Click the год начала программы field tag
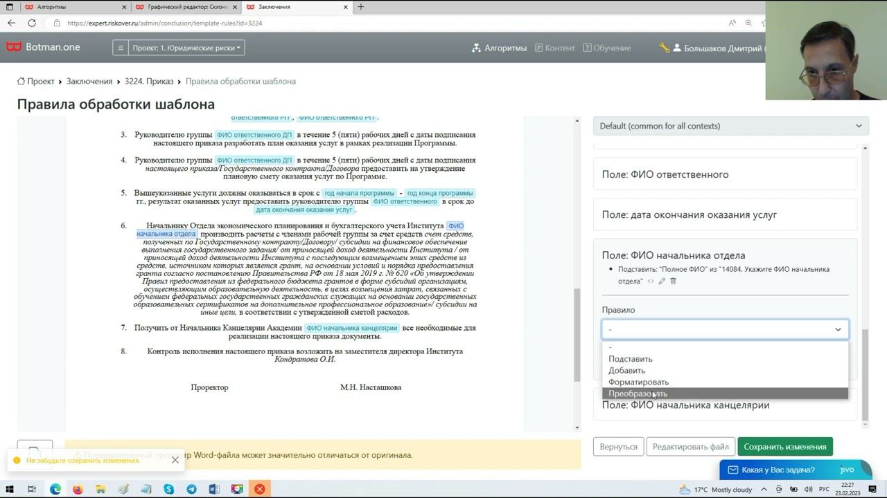The image size is (887, 498). (x=359, y=193)
